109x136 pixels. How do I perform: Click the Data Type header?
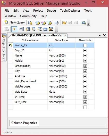click(62, 40)
